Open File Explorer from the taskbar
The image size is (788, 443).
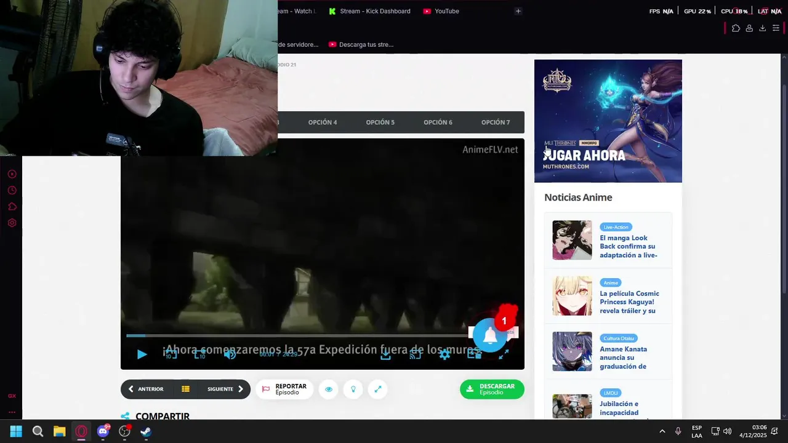pyautogui.click(x=59, y=431)
